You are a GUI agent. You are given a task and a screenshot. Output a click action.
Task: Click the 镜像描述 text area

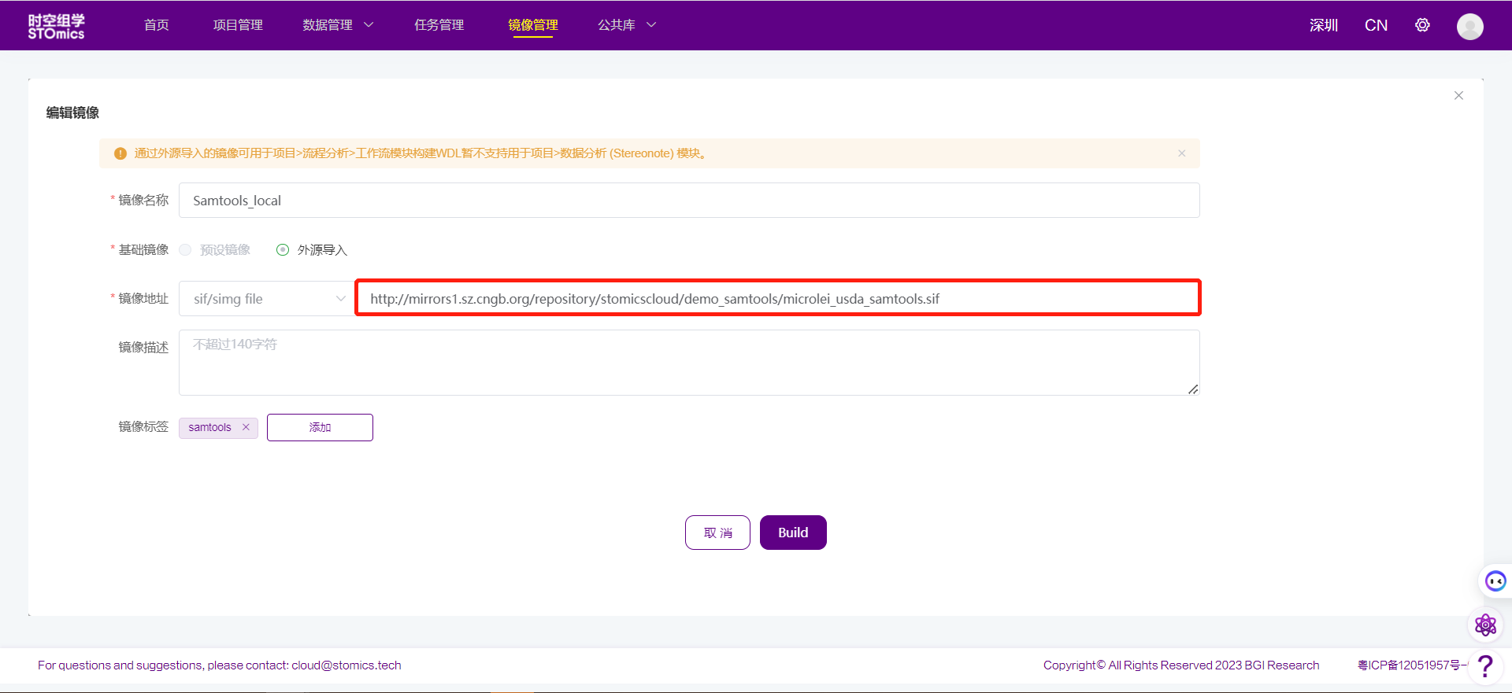click(x=689, y=363)
